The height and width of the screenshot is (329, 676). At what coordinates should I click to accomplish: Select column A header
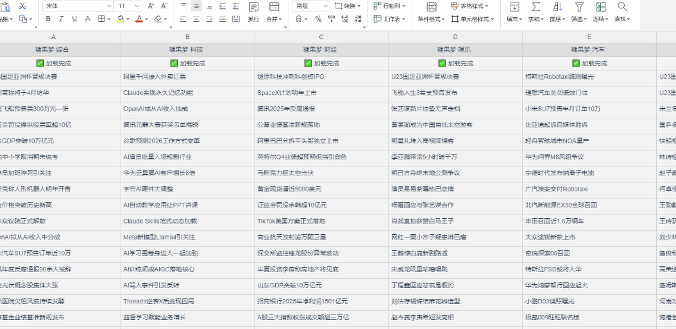[53, 37]
